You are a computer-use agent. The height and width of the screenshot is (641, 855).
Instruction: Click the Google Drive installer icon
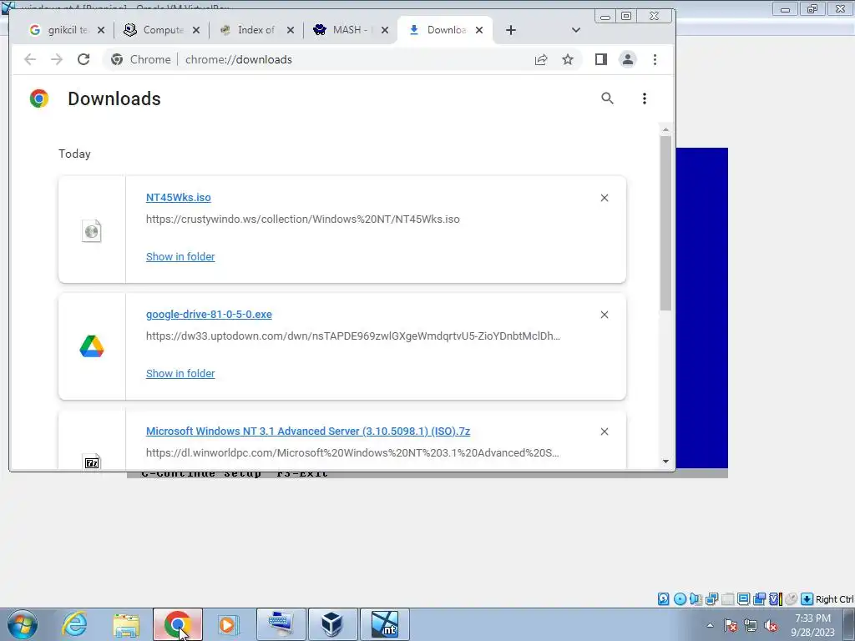(92, 346)
